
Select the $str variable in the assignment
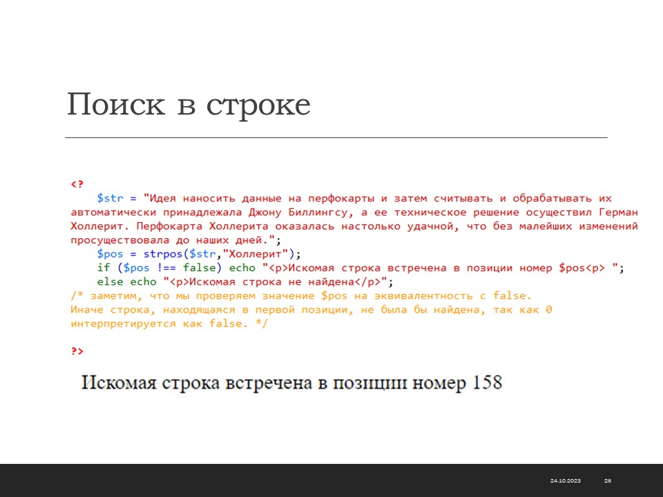pyautogui.click(x=110, y=198)
